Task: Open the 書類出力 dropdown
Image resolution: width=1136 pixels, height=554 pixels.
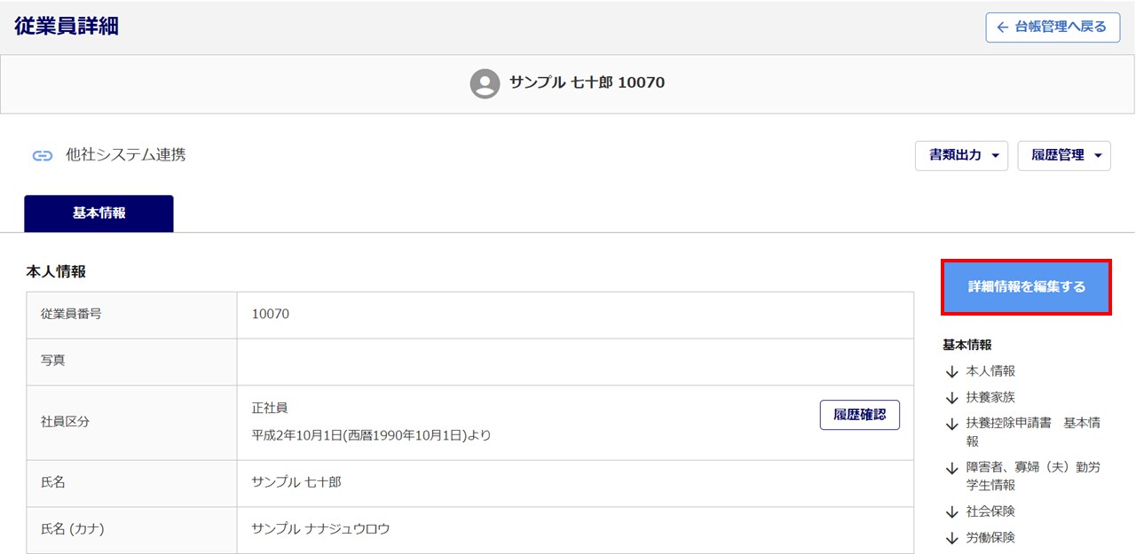Action: [962, 155]
